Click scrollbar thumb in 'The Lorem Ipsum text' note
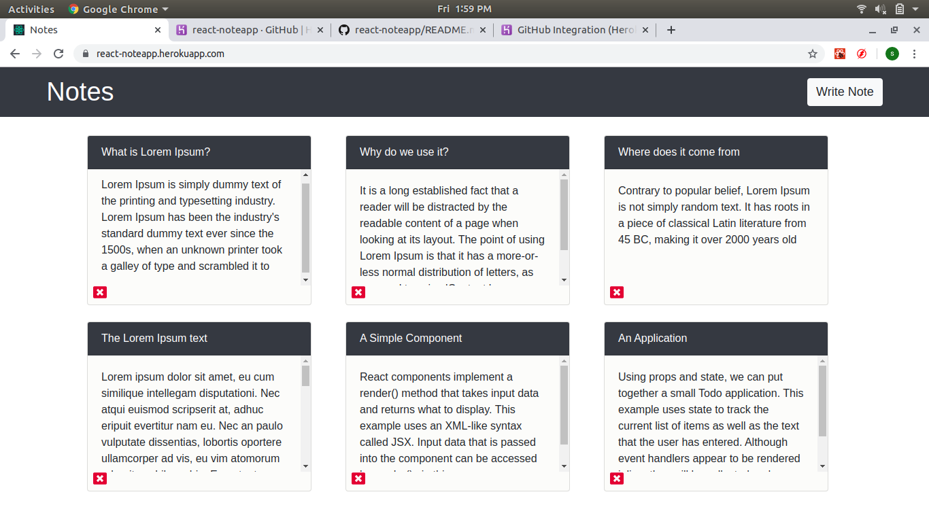Viewport: 929px width, 522px height. point(305,376)
